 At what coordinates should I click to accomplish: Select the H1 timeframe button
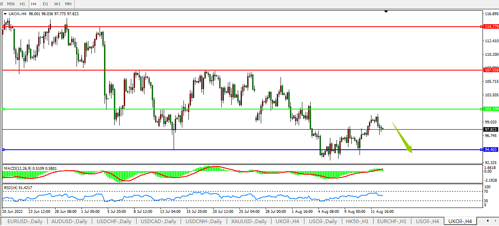tap(22, 4)
